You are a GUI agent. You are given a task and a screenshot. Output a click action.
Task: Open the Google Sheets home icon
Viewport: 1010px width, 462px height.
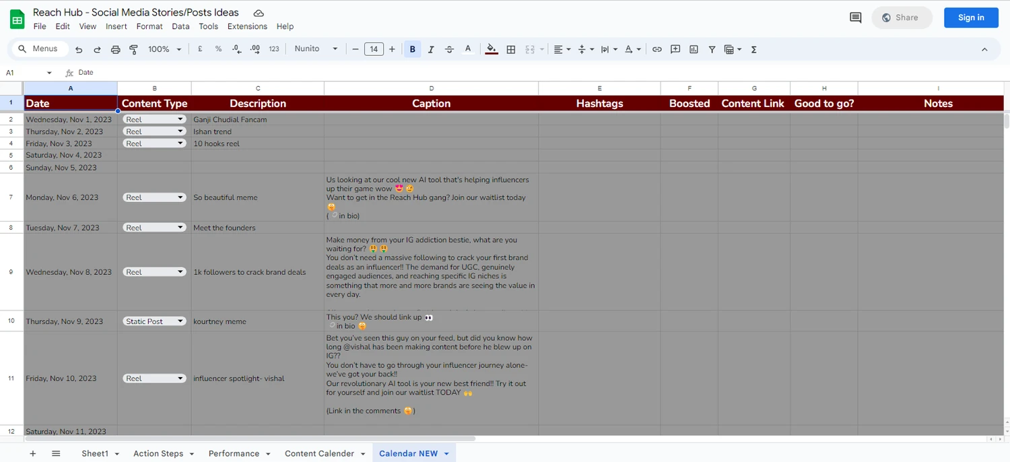click(x=17, y=19)
